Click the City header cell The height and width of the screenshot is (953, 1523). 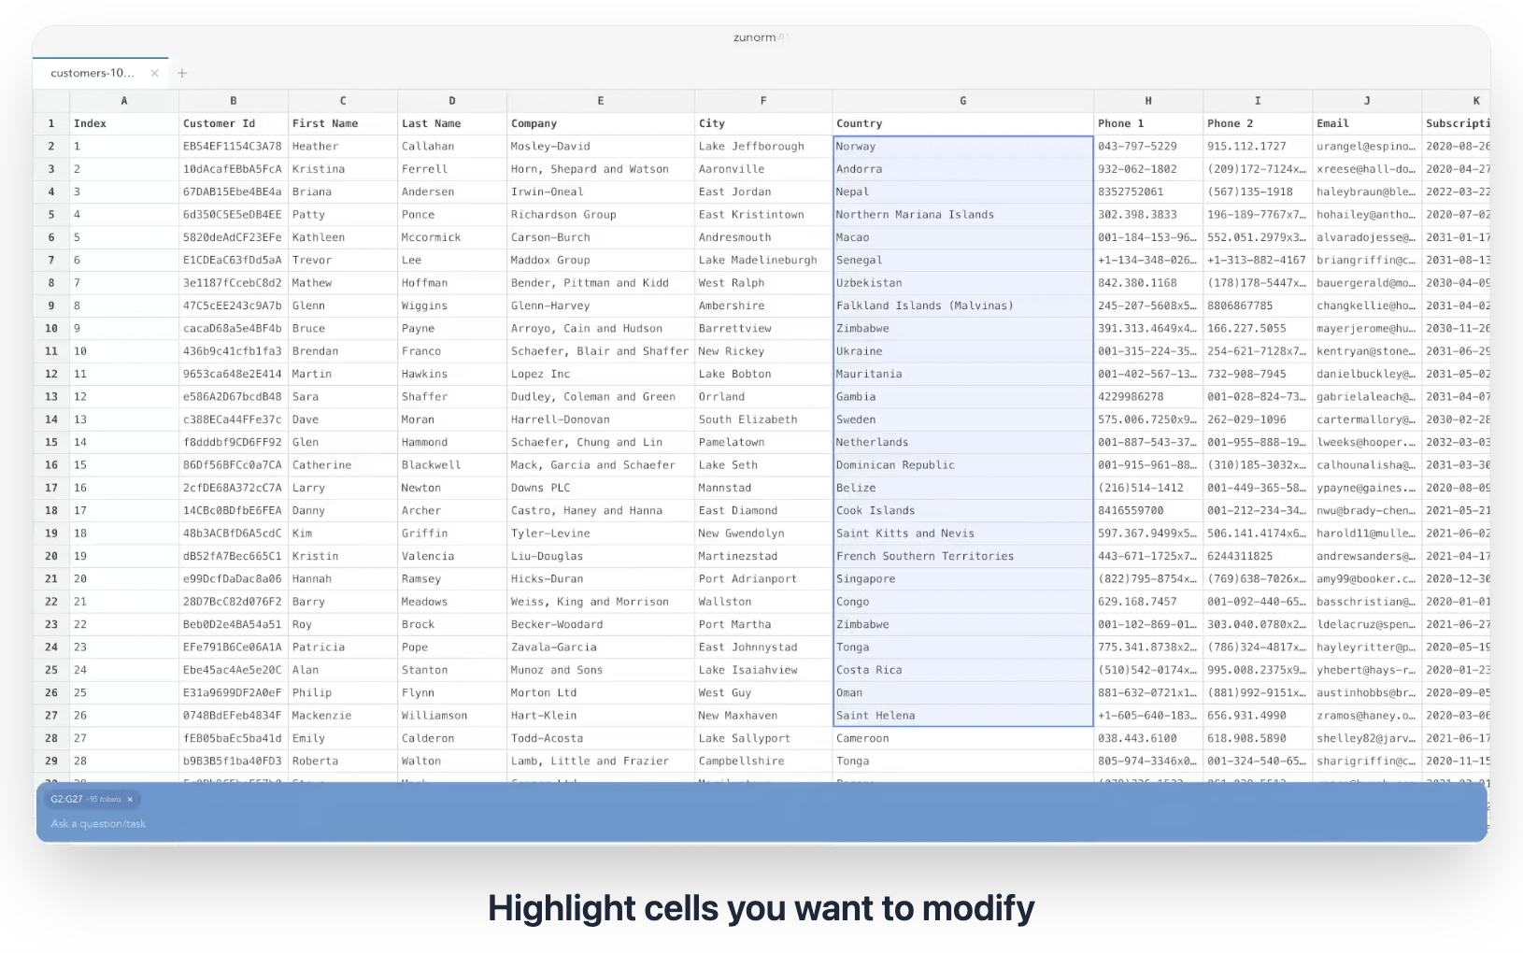point(763,123)
